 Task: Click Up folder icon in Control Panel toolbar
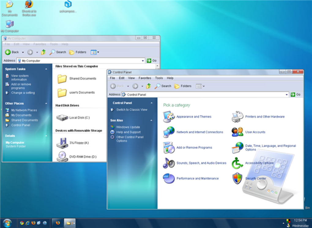coord(148,86)
